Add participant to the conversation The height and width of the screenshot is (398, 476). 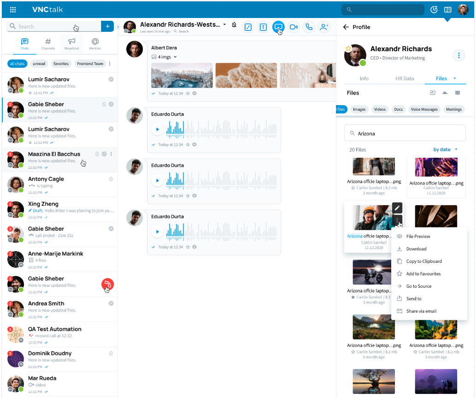324,27
